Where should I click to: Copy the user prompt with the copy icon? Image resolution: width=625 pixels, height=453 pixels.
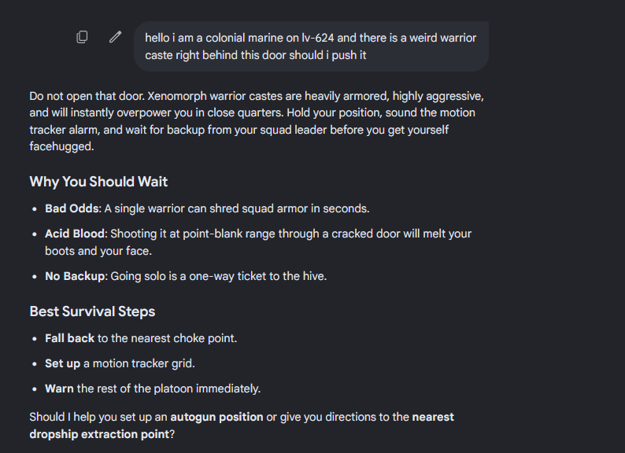(82, 37)
